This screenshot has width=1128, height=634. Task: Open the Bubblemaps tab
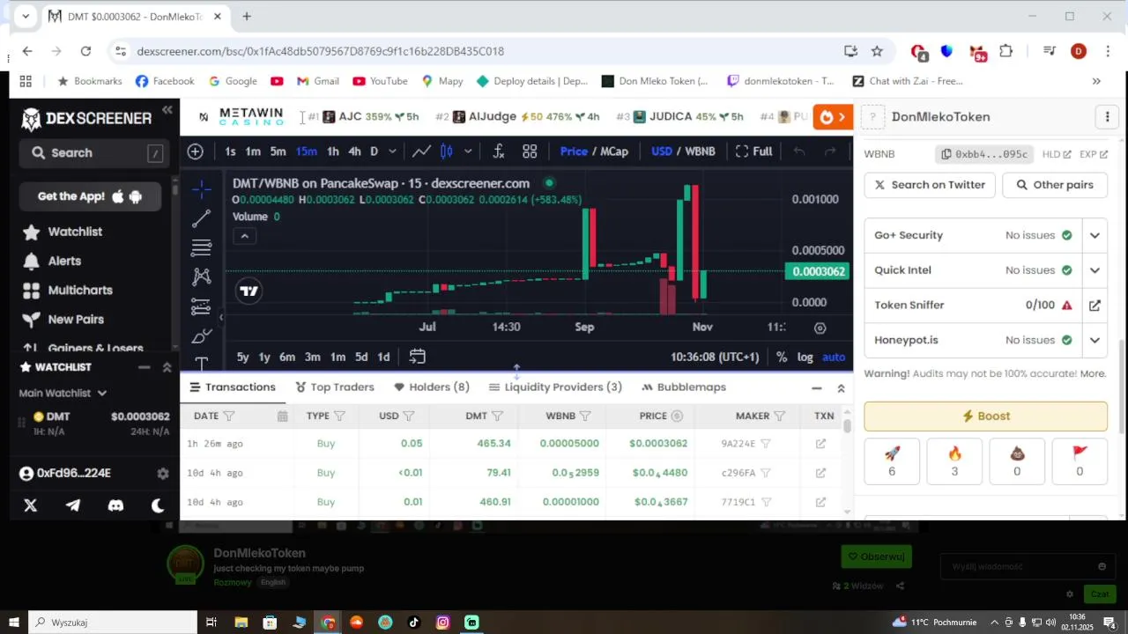684,387
